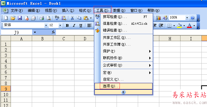The height and width of the screenshot is (107, 207).
Task: Open the 格式(O) menu
Action: pos(85,11)
